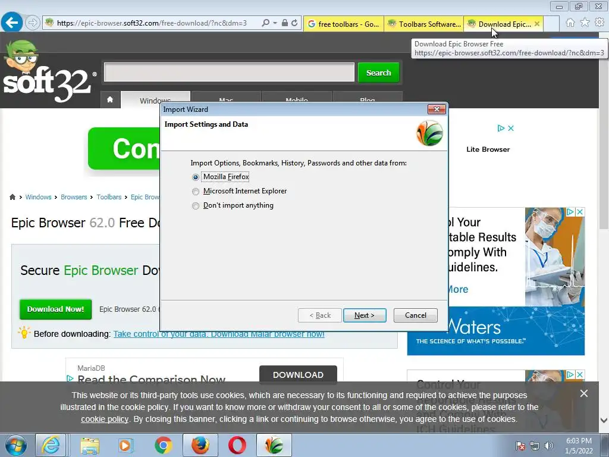Launch Windows Media Player from taskbar
Viewport: 609px width, 457px height.
click(x=125, y=445)
